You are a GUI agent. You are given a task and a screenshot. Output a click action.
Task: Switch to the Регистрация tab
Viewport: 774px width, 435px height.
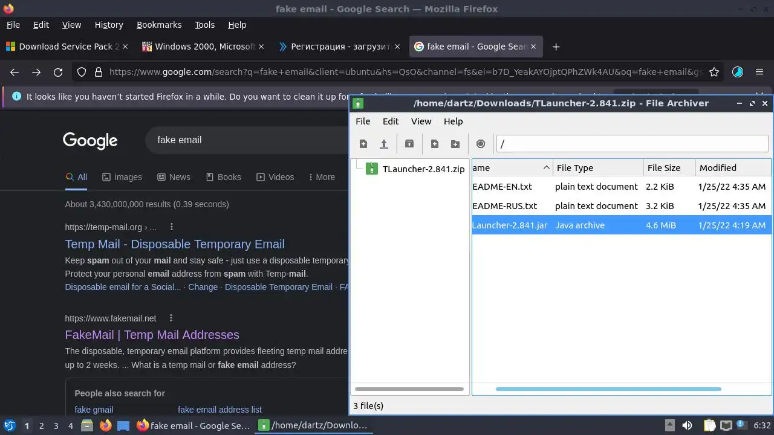pyautogui.click(x=339, y=47)
